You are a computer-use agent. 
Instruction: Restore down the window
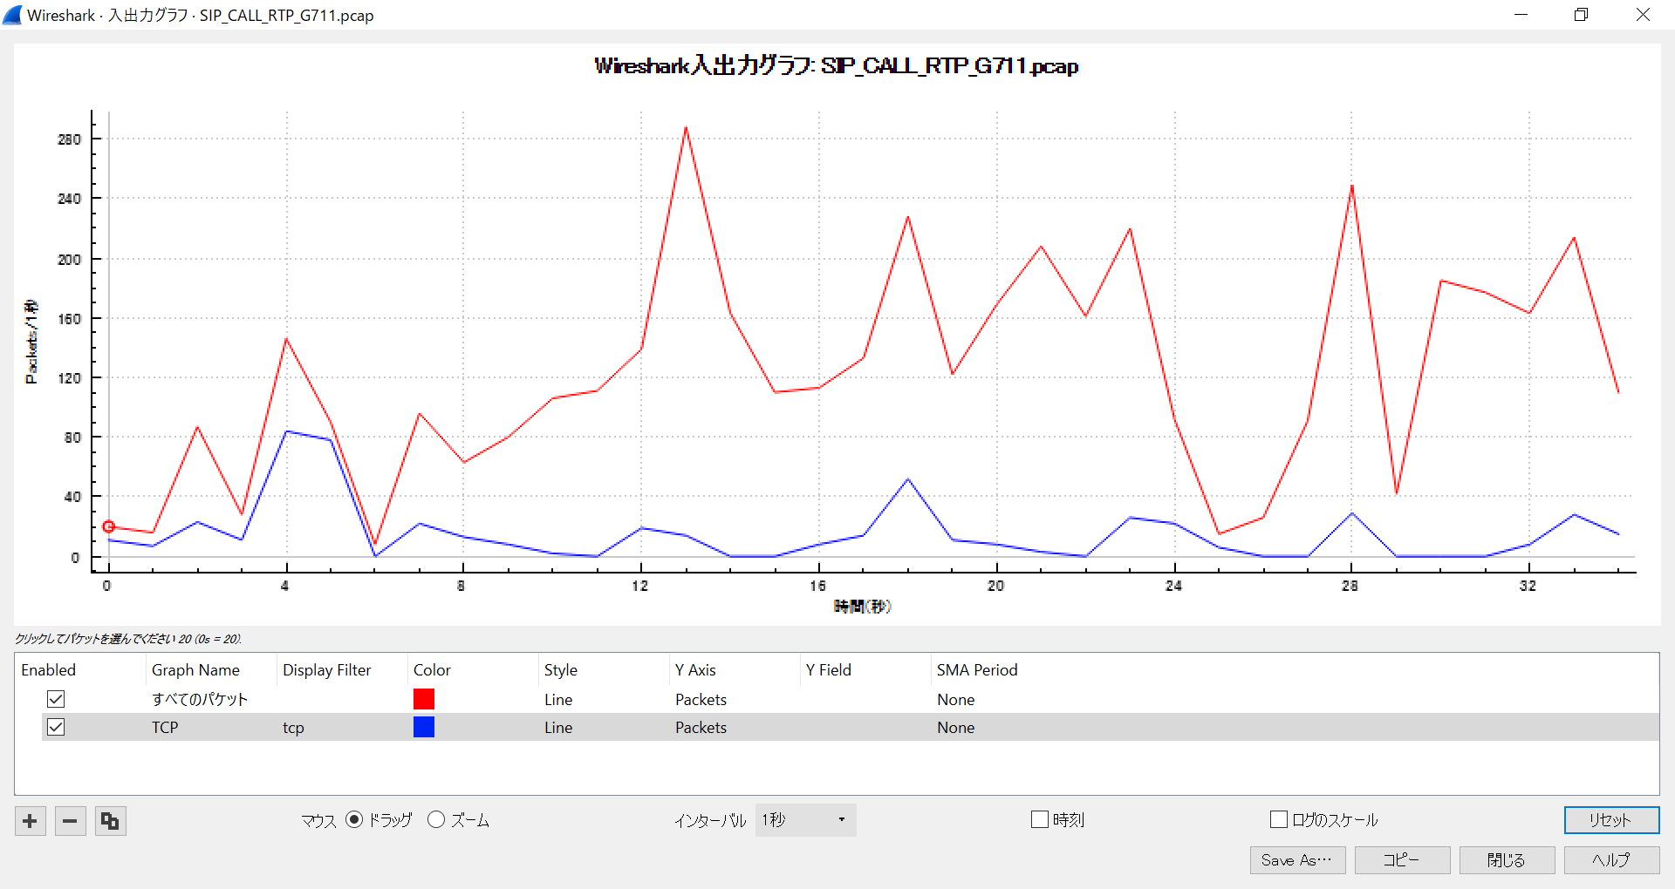tap(1581, 15)
